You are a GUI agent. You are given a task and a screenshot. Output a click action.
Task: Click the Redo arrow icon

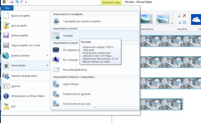click(22, 2)
